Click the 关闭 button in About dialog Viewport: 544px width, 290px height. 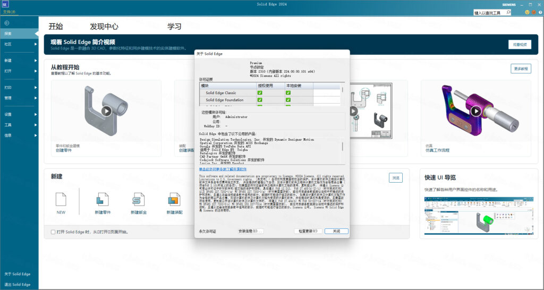click(x=336, y=231)
